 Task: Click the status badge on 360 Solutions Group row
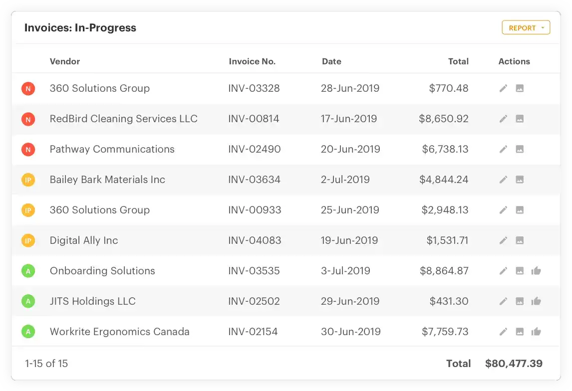pyautogui.click(x=28, y=88)
